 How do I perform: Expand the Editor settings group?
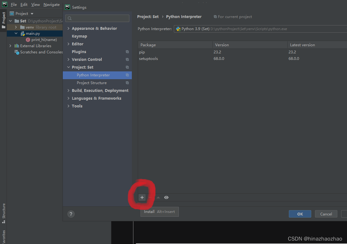click(68, 44)
